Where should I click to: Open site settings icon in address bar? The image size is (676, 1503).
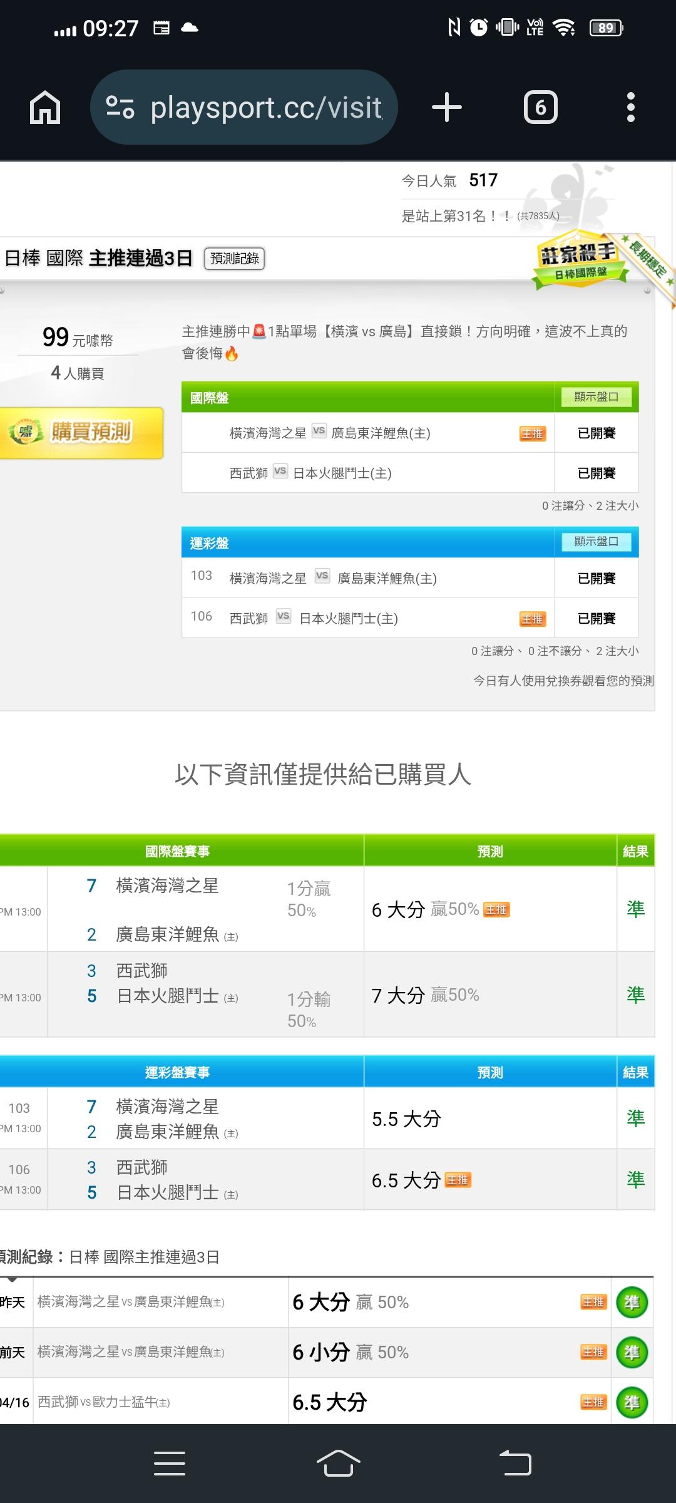[120, 107]
